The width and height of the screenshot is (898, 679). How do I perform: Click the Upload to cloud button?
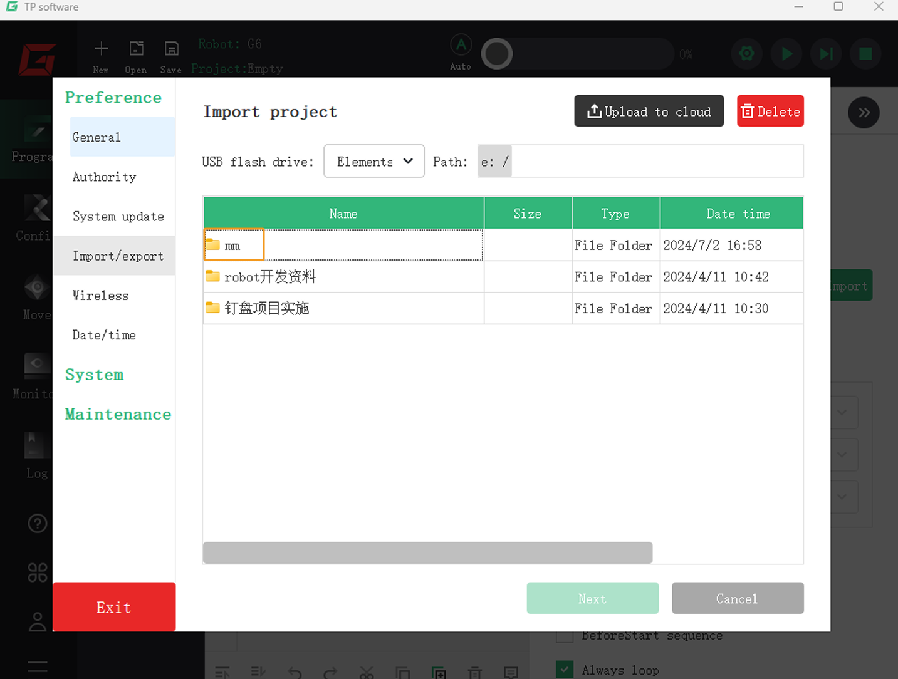(x=649, y=111)
